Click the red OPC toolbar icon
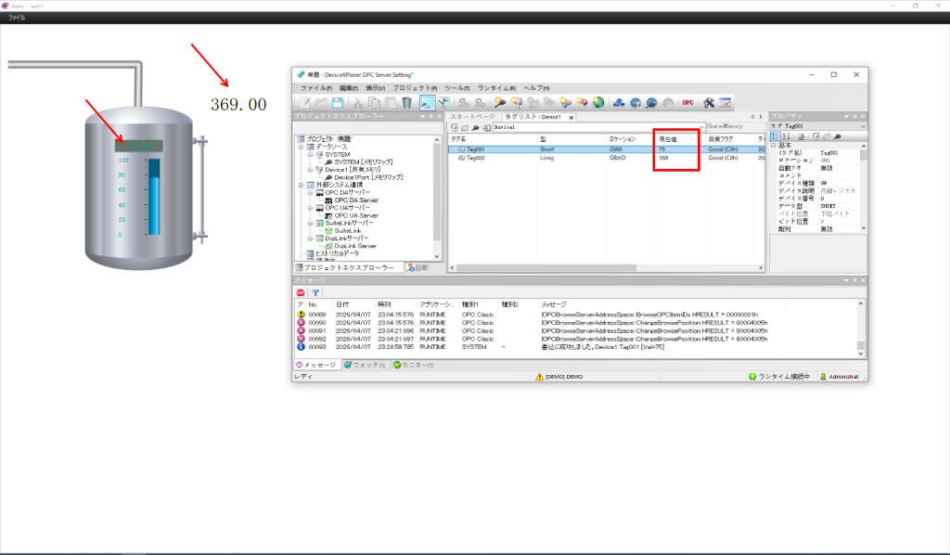Viewport: 950px width, 555px height. pyautogui.click(x=687, y=103)
